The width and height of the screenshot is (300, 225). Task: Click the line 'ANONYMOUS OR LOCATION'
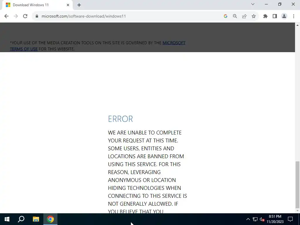pos(142,180)
